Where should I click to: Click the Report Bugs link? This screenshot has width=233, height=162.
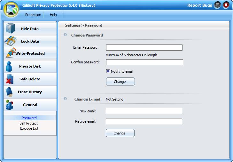click(x=199, y=5)
